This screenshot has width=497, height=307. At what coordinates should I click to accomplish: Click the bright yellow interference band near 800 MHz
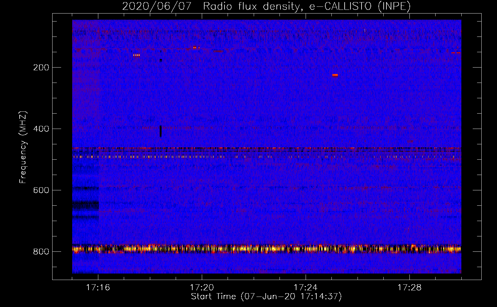(x=267, y=248)
